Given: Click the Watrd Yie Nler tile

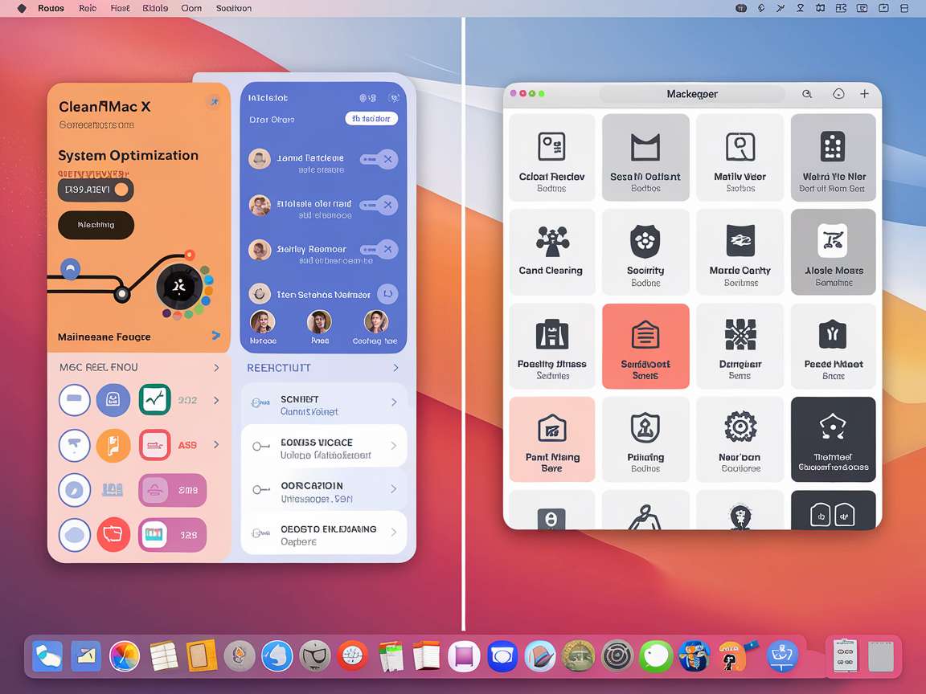Looking at the screenshot, I should pos(834,157).
